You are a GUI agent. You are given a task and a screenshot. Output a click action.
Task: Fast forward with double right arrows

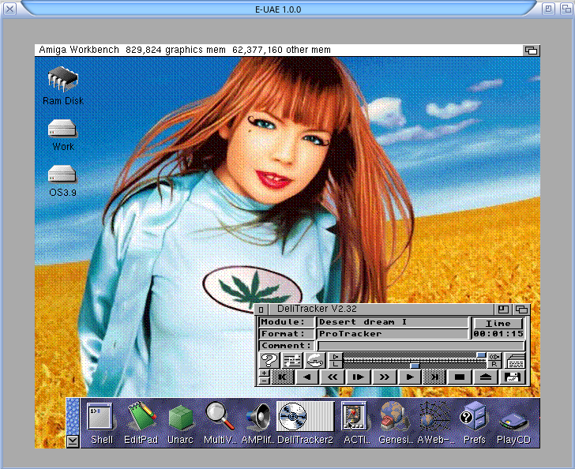(384, 377)
